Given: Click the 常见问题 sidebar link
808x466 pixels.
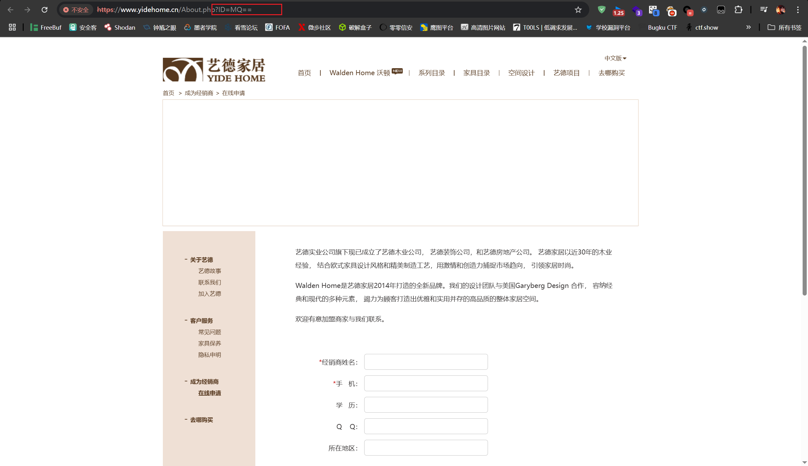Looking at the screenshot, I should [x=210, y=332].
